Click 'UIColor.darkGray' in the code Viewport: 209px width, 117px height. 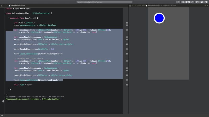coord(48,25)
